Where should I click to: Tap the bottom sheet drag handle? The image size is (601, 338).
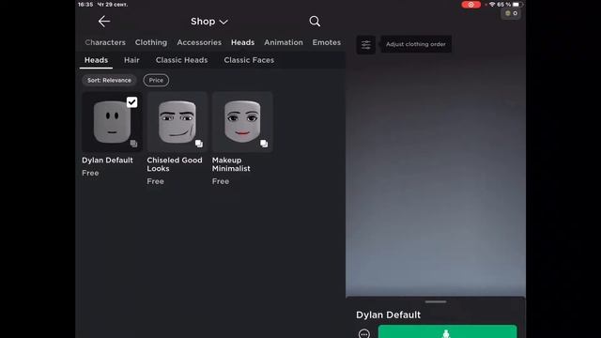(436, 302)
